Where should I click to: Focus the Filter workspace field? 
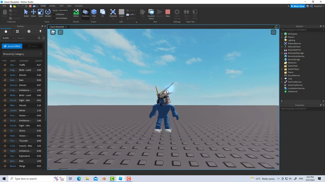coord(301,30)
